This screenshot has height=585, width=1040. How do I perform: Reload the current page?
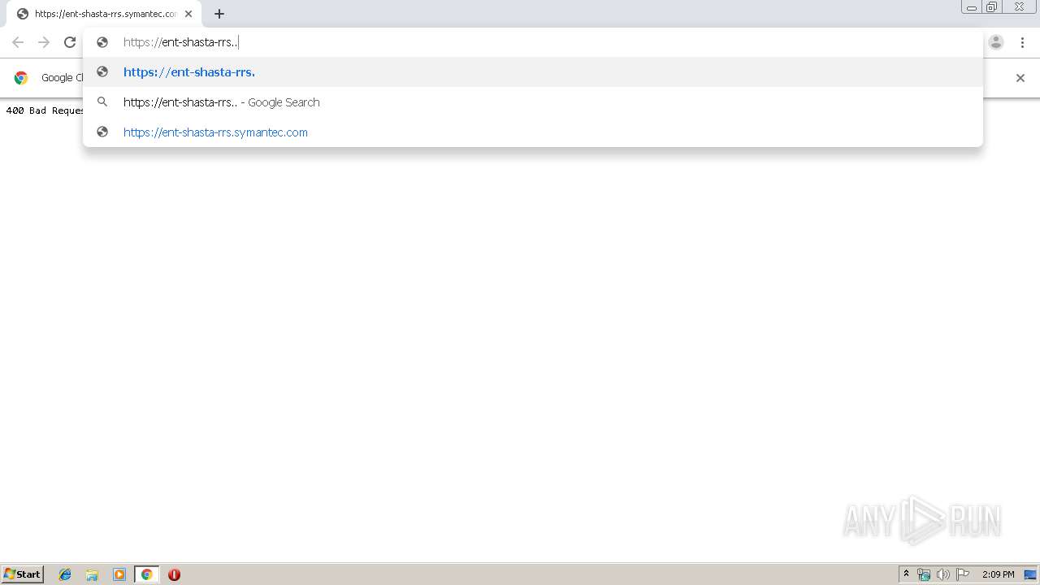70,42
